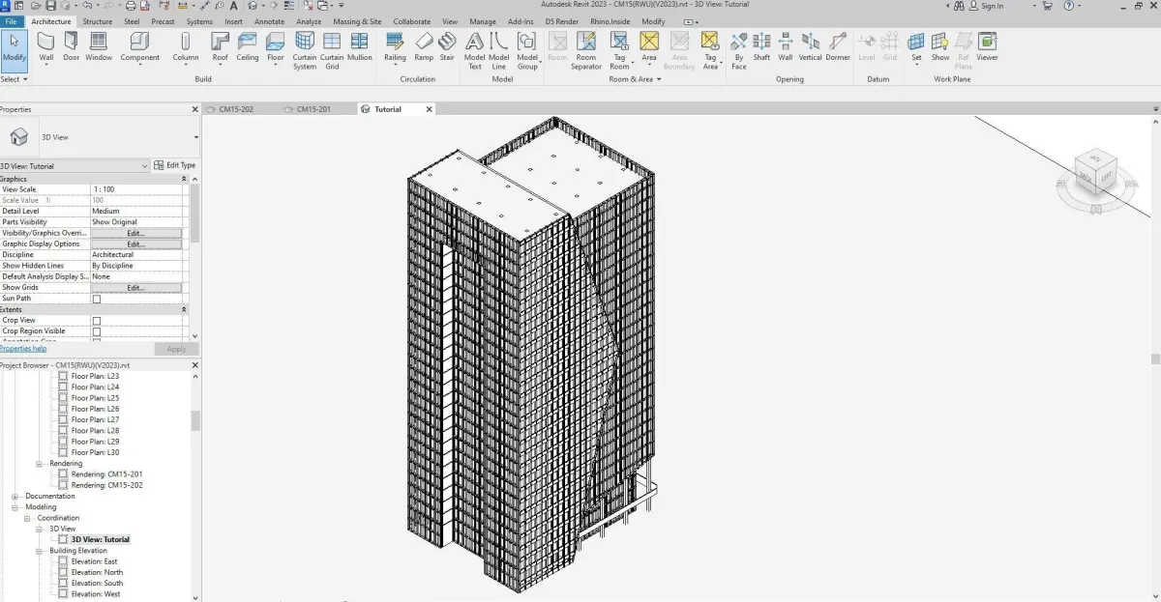The image size is (1161, 602).
Task: Click Edit for Graphic Display Options
Action: tap(135, 244)
